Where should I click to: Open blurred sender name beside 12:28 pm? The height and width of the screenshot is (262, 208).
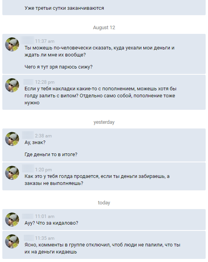[x=28, y=82]
